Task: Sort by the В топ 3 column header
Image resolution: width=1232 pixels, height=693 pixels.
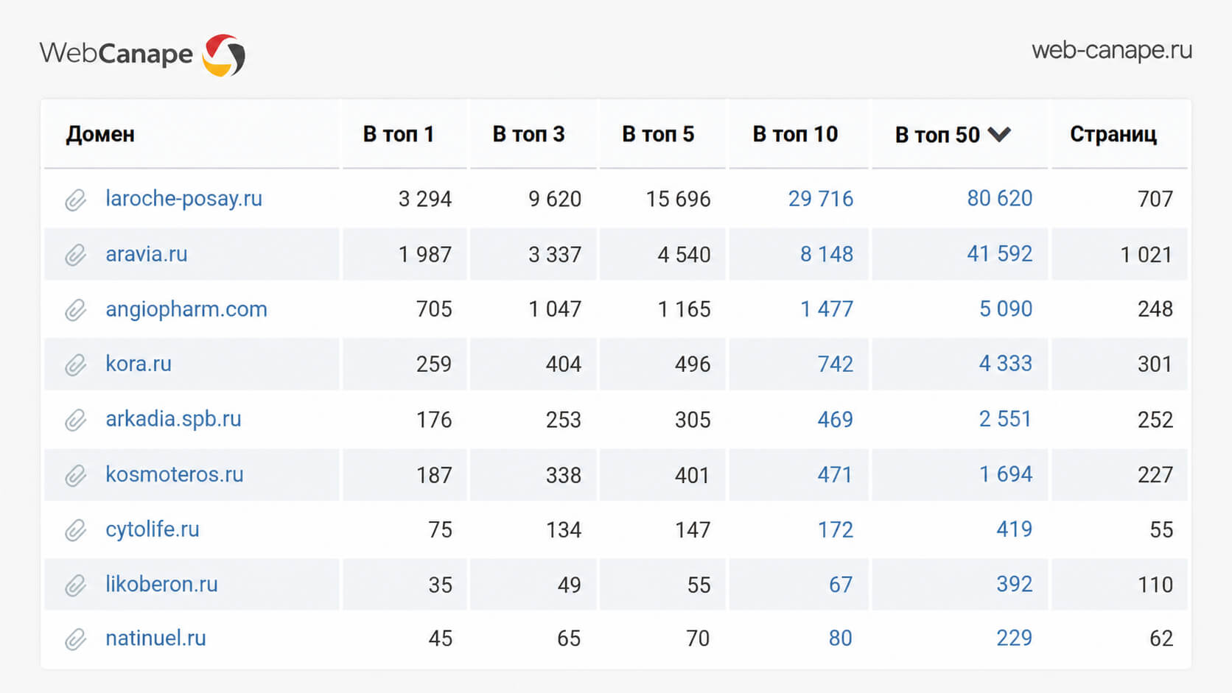Action: coord(528,134)
